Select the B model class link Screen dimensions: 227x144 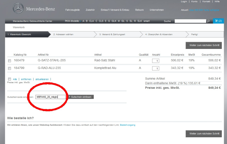[87, 21]
